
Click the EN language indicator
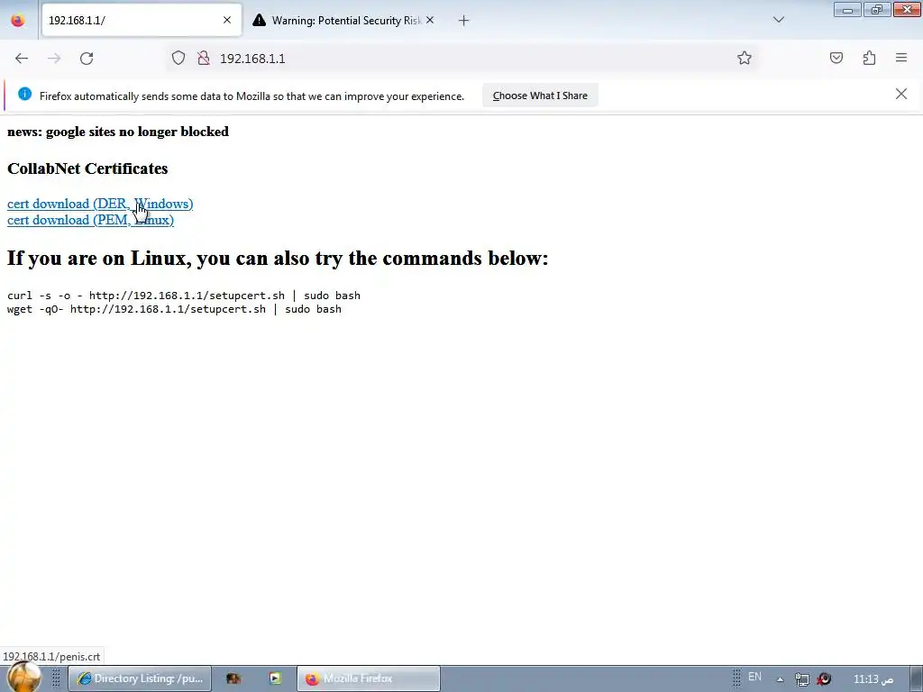point(754,678)
